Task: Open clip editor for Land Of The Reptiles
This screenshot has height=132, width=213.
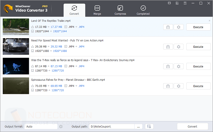Action: pyautogui.click(x=168, y=27)
